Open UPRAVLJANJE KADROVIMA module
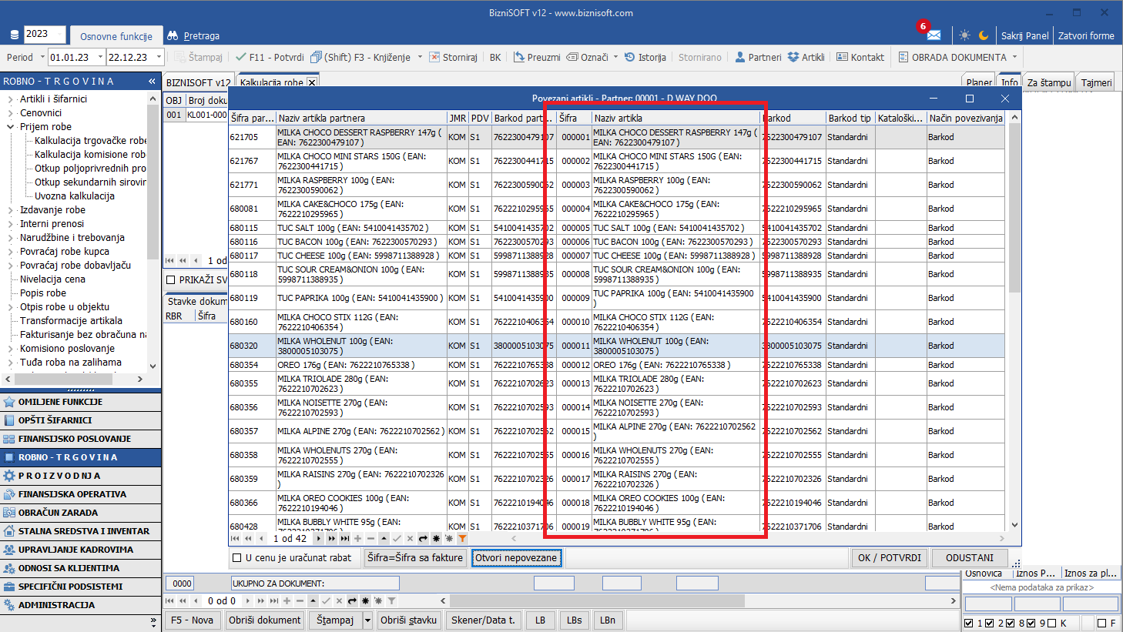 coord(81,550)
